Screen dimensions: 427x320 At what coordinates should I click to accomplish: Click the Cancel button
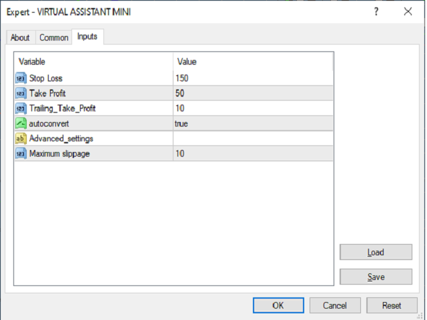[x=335, y=305]
